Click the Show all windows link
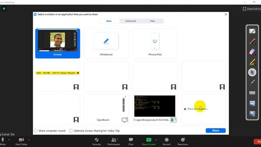The width and height of the screenshot is (261, 147). tap(197, 109)
